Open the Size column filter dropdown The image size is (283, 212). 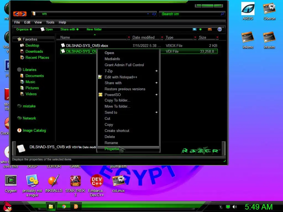217,37
